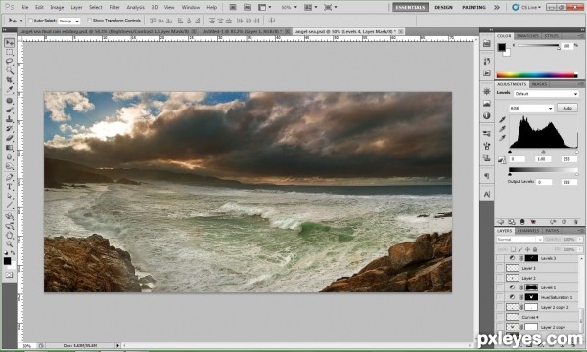Select the History Brush tool

[x=10, y=129]
